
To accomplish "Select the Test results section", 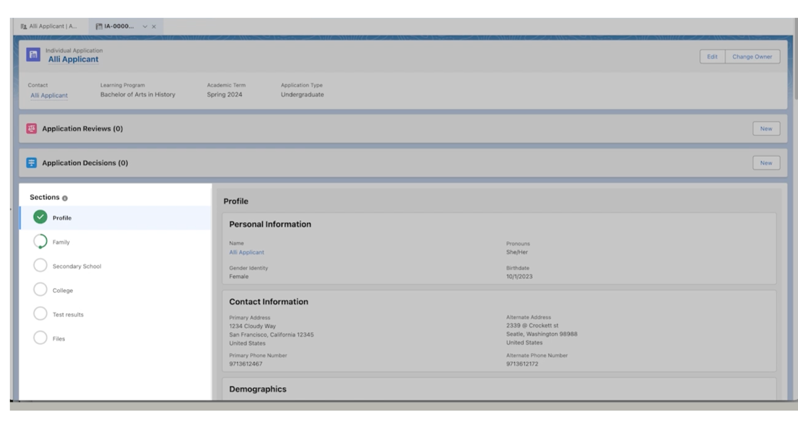I will [x=68, y=315].
